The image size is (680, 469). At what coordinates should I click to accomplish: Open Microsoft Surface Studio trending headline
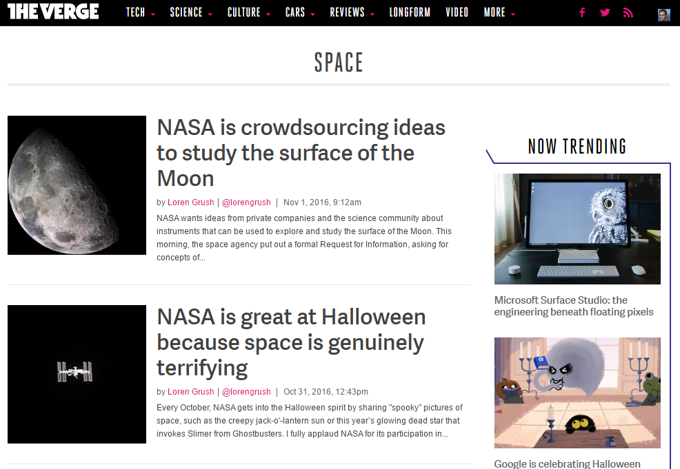tap(574, 306)
